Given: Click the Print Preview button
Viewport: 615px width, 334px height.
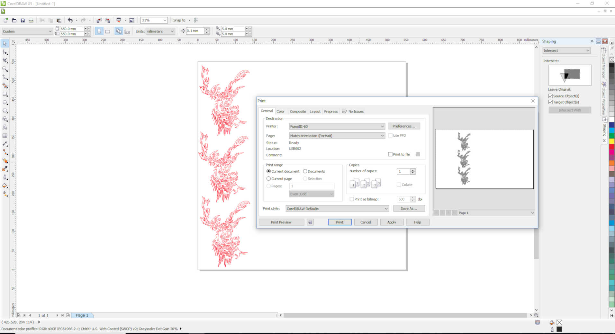Looking at the screenshot, I should point(281,222).
